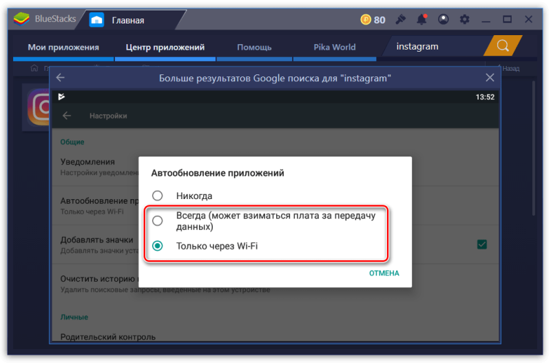The width and height of the screenshot is (551, 363).
Task: Click the BlueStacks logo icon
Action: [21, 19]
